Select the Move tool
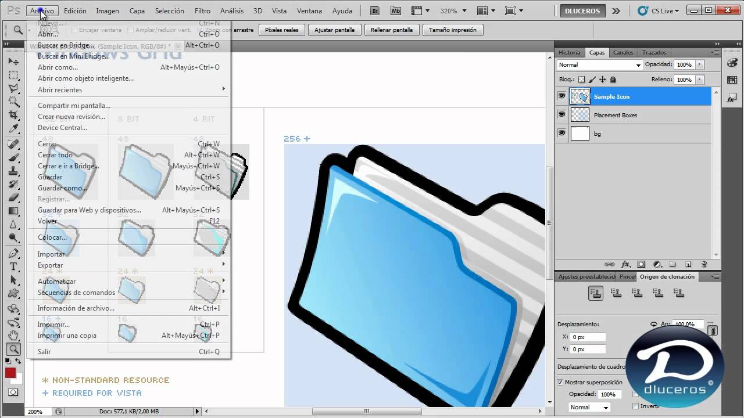The width and height of the screenshot is (744, 418). point(13,62)
